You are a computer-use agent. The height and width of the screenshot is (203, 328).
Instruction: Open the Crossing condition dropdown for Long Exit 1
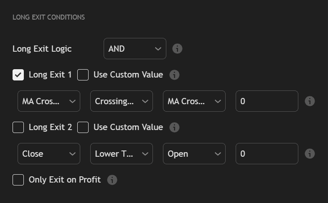tap(121, 101)
